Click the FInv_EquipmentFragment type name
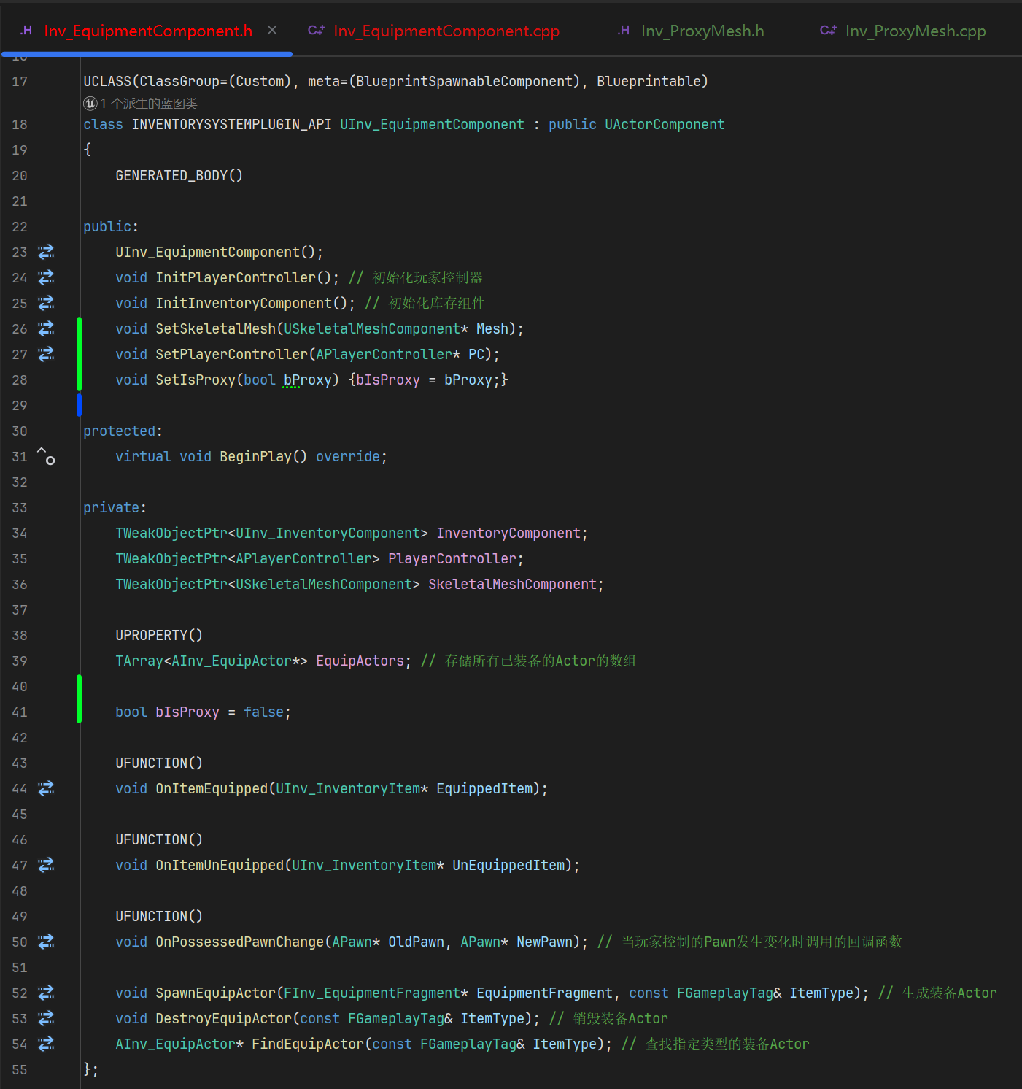The image size is (1022, 1089). [372, 993]
